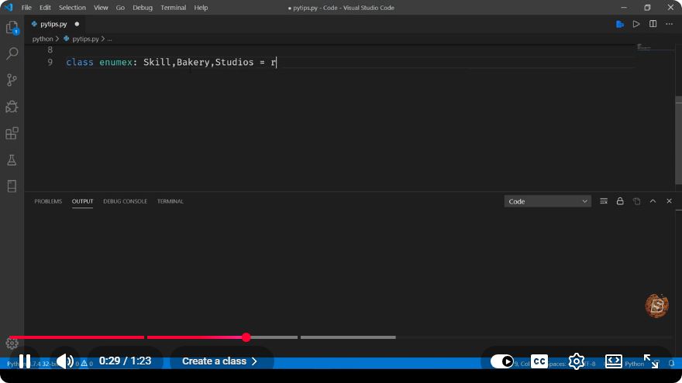The height and width of the screenshot is (383, 682).
Task: Click the Run Code play icon in editor toolbar
Action: pos(636,24)
